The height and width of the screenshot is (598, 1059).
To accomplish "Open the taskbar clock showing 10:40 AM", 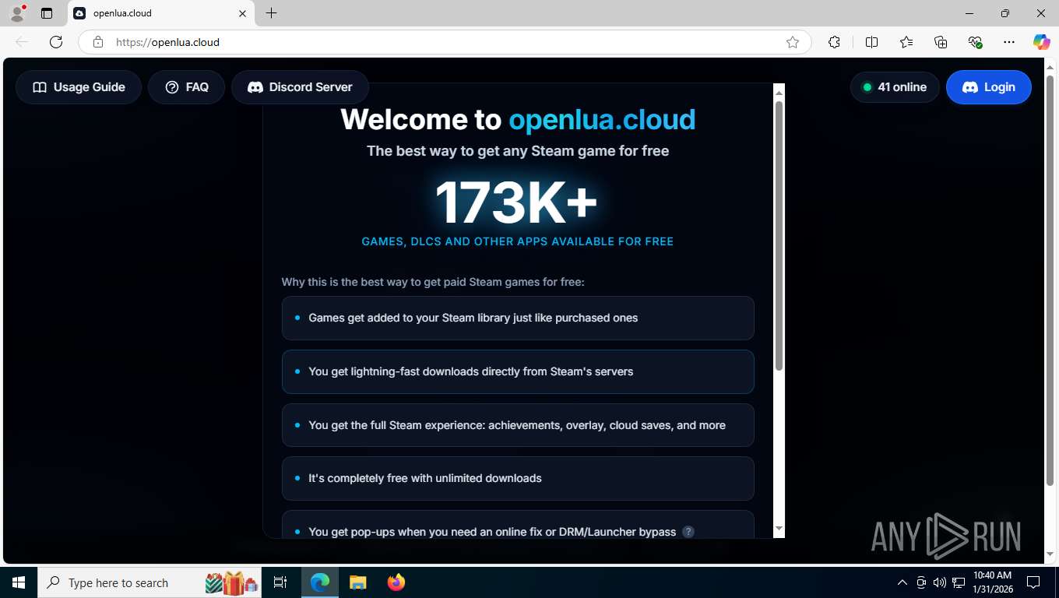I will click(993, 582).
